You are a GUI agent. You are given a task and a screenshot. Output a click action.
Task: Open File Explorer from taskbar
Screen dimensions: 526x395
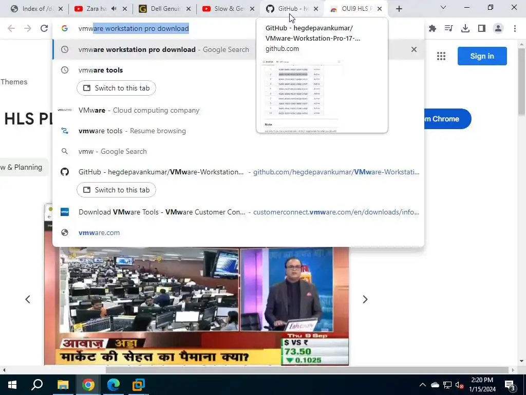click(x=63, y=385)
